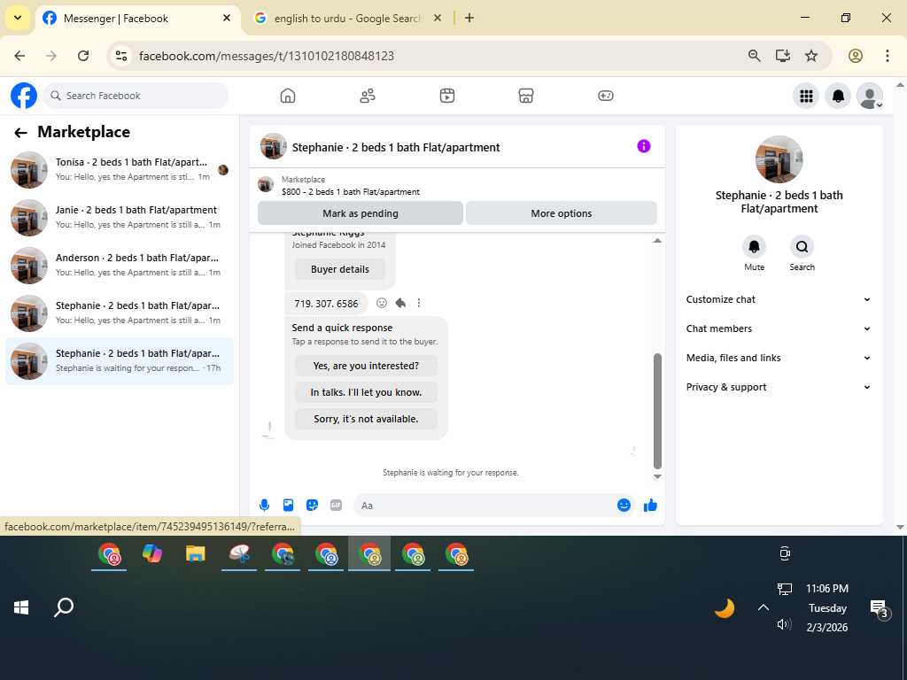Open the account profile avatar menu
This screenshot has height=680, width=907.
point(870,96)
